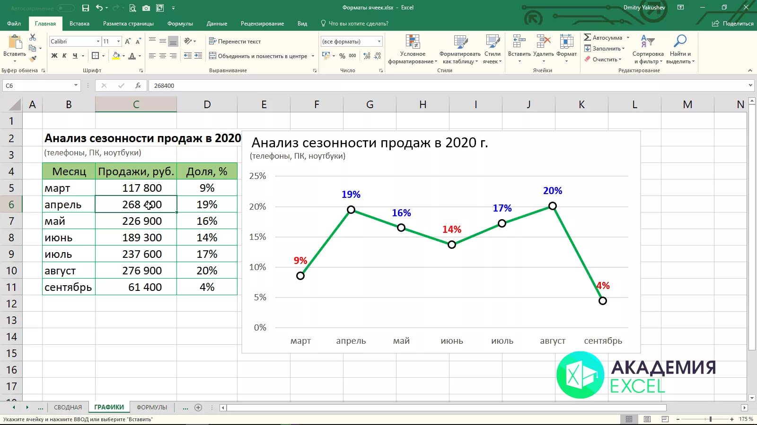
Task: Switch to the Вставка tab
Action: click(x=79, y=24)
